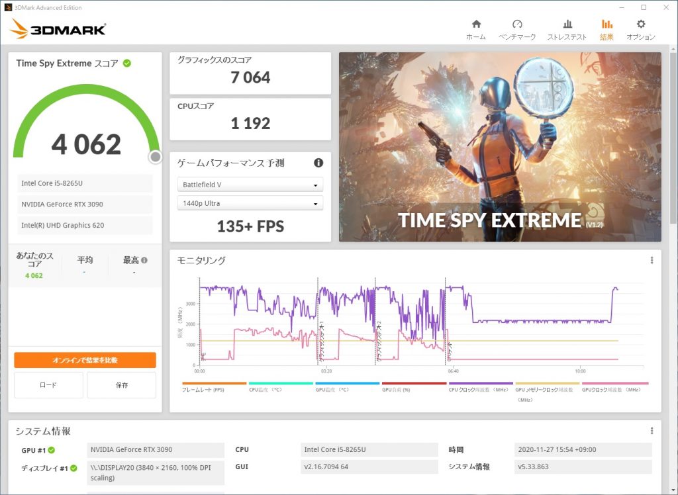Close the 3DMark window
The image size is (678, 495).
tap(666, 7)
